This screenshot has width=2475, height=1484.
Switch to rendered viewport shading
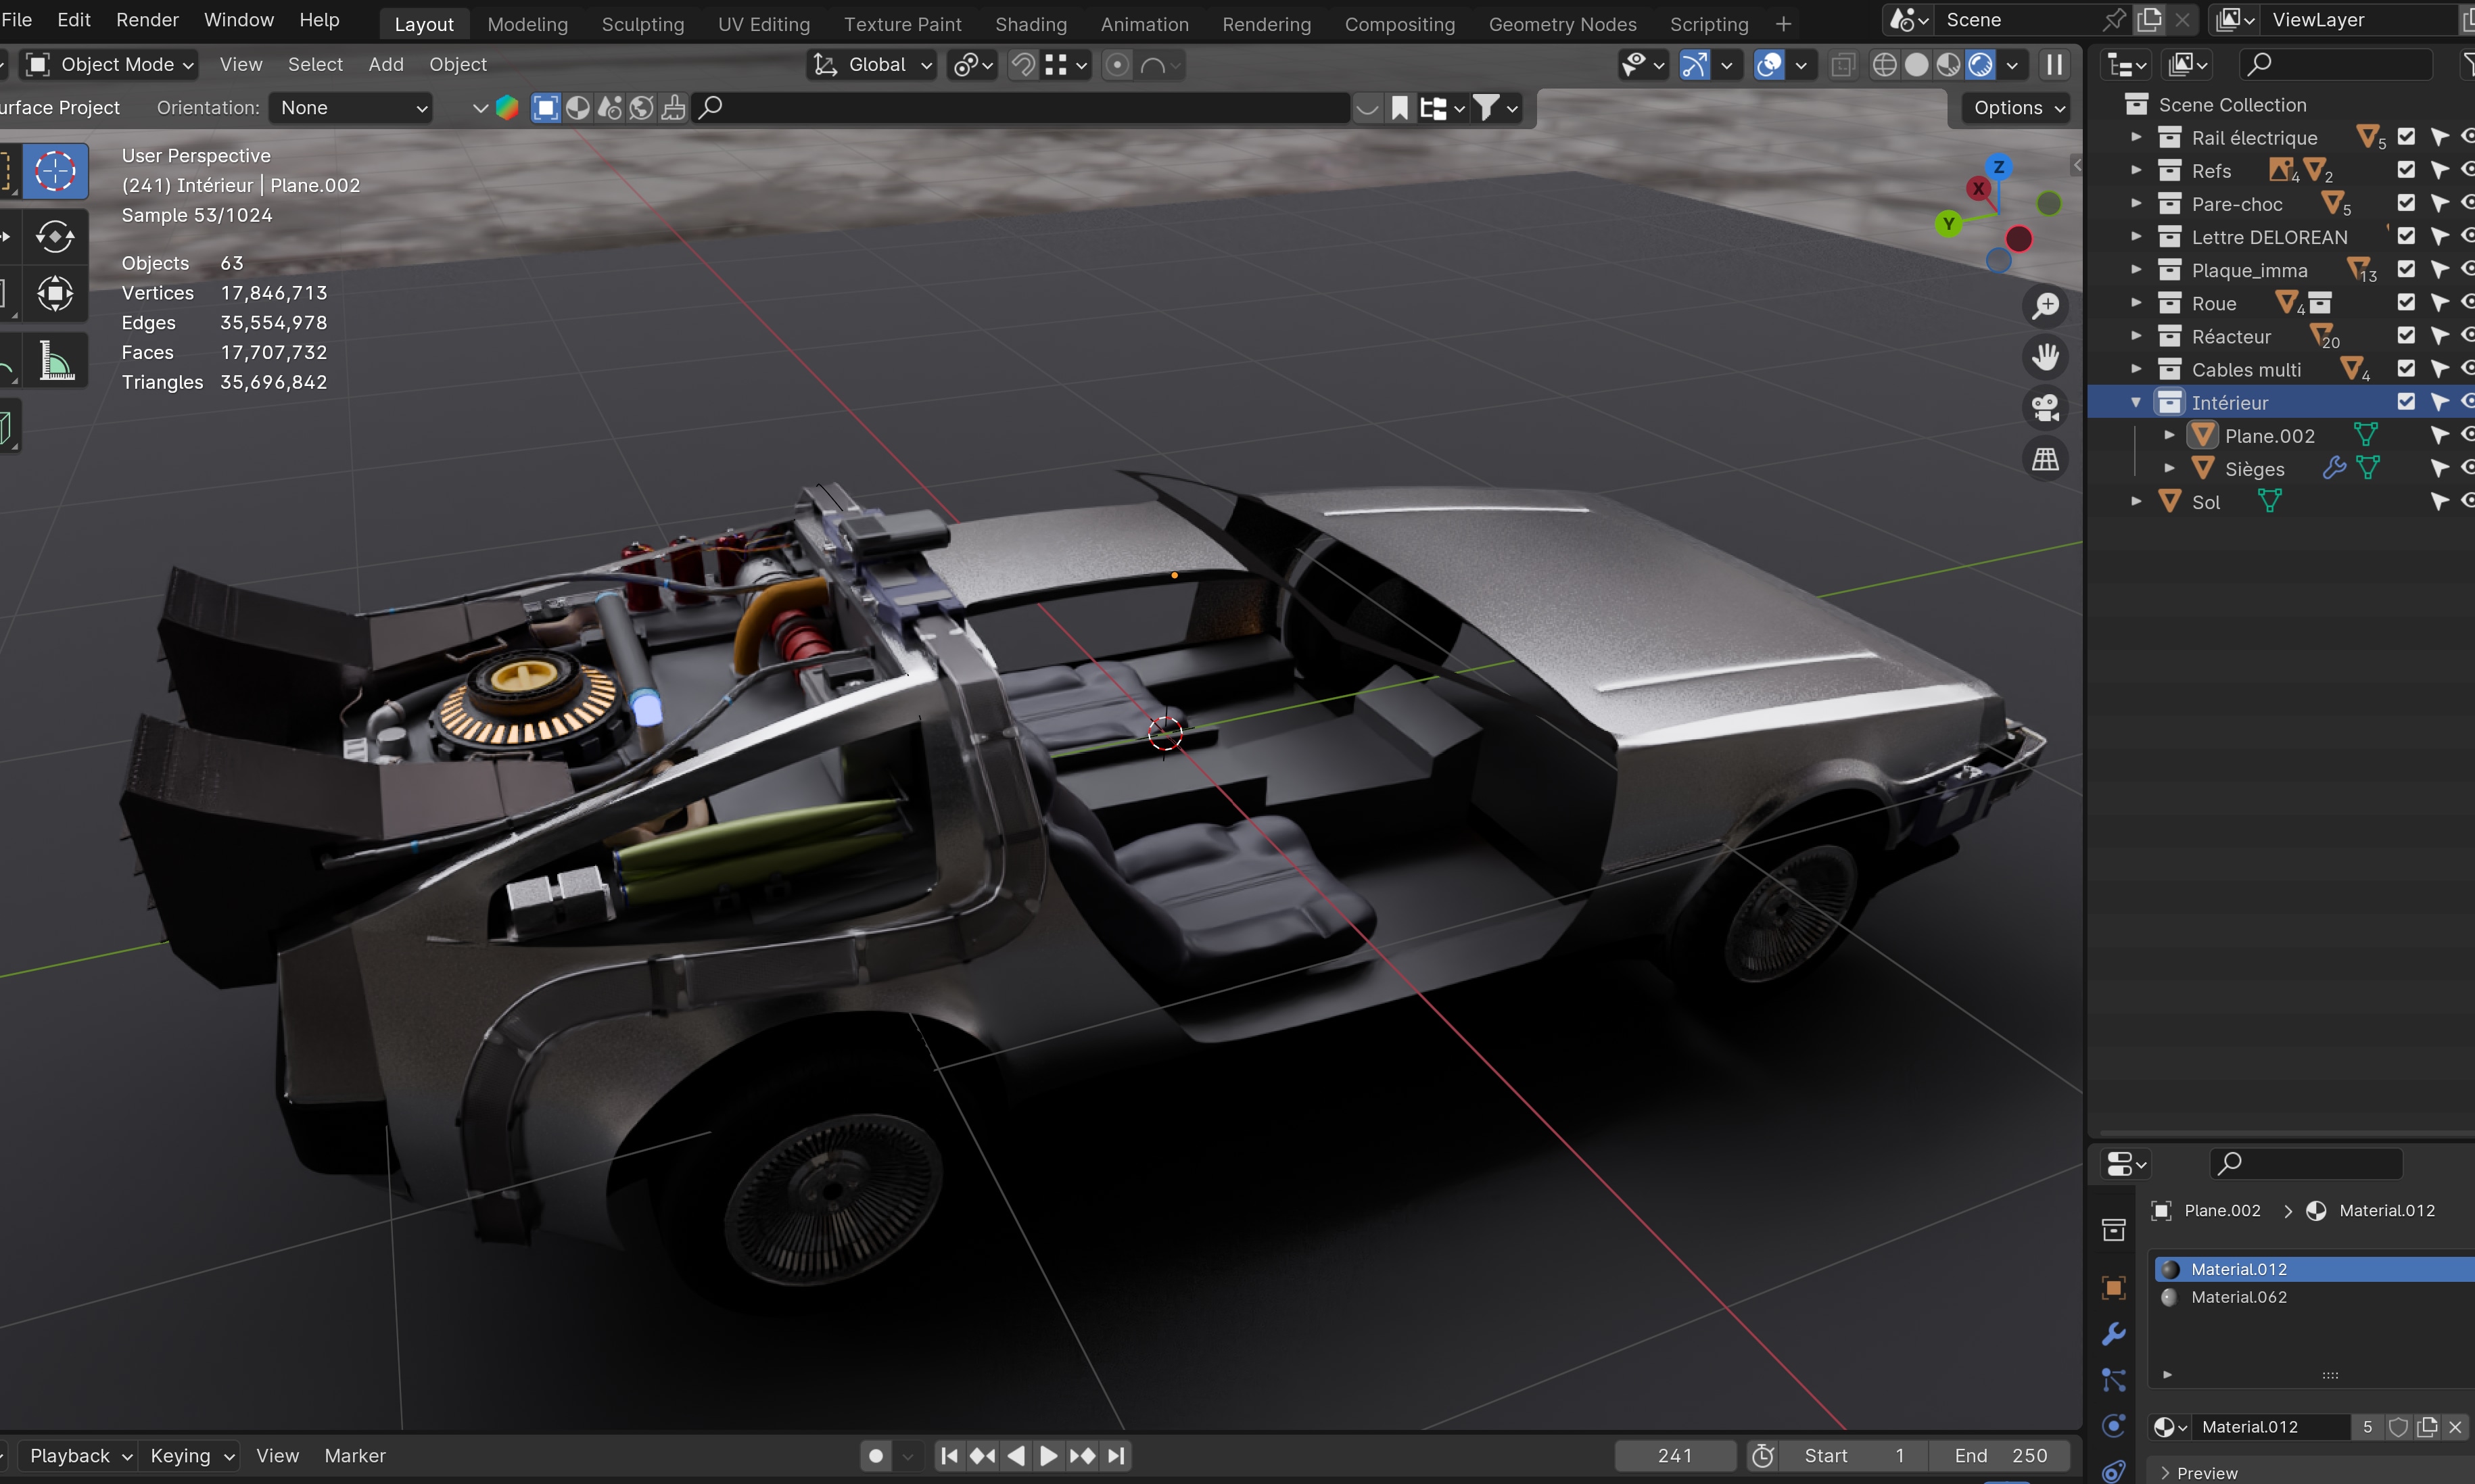pyautogui.click(x=1980, y=65)
